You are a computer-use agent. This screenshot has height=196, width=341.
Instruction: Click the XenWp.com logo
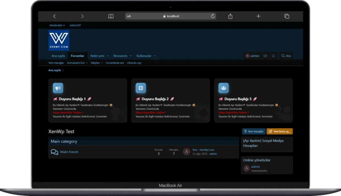click(x=59, y=40)
